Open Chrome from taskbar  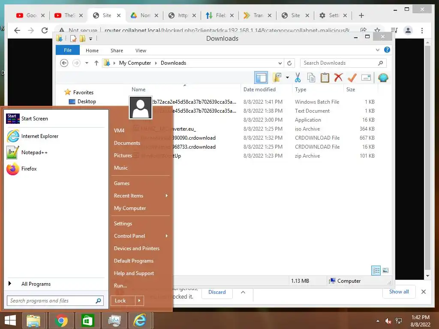pos(61,320)
